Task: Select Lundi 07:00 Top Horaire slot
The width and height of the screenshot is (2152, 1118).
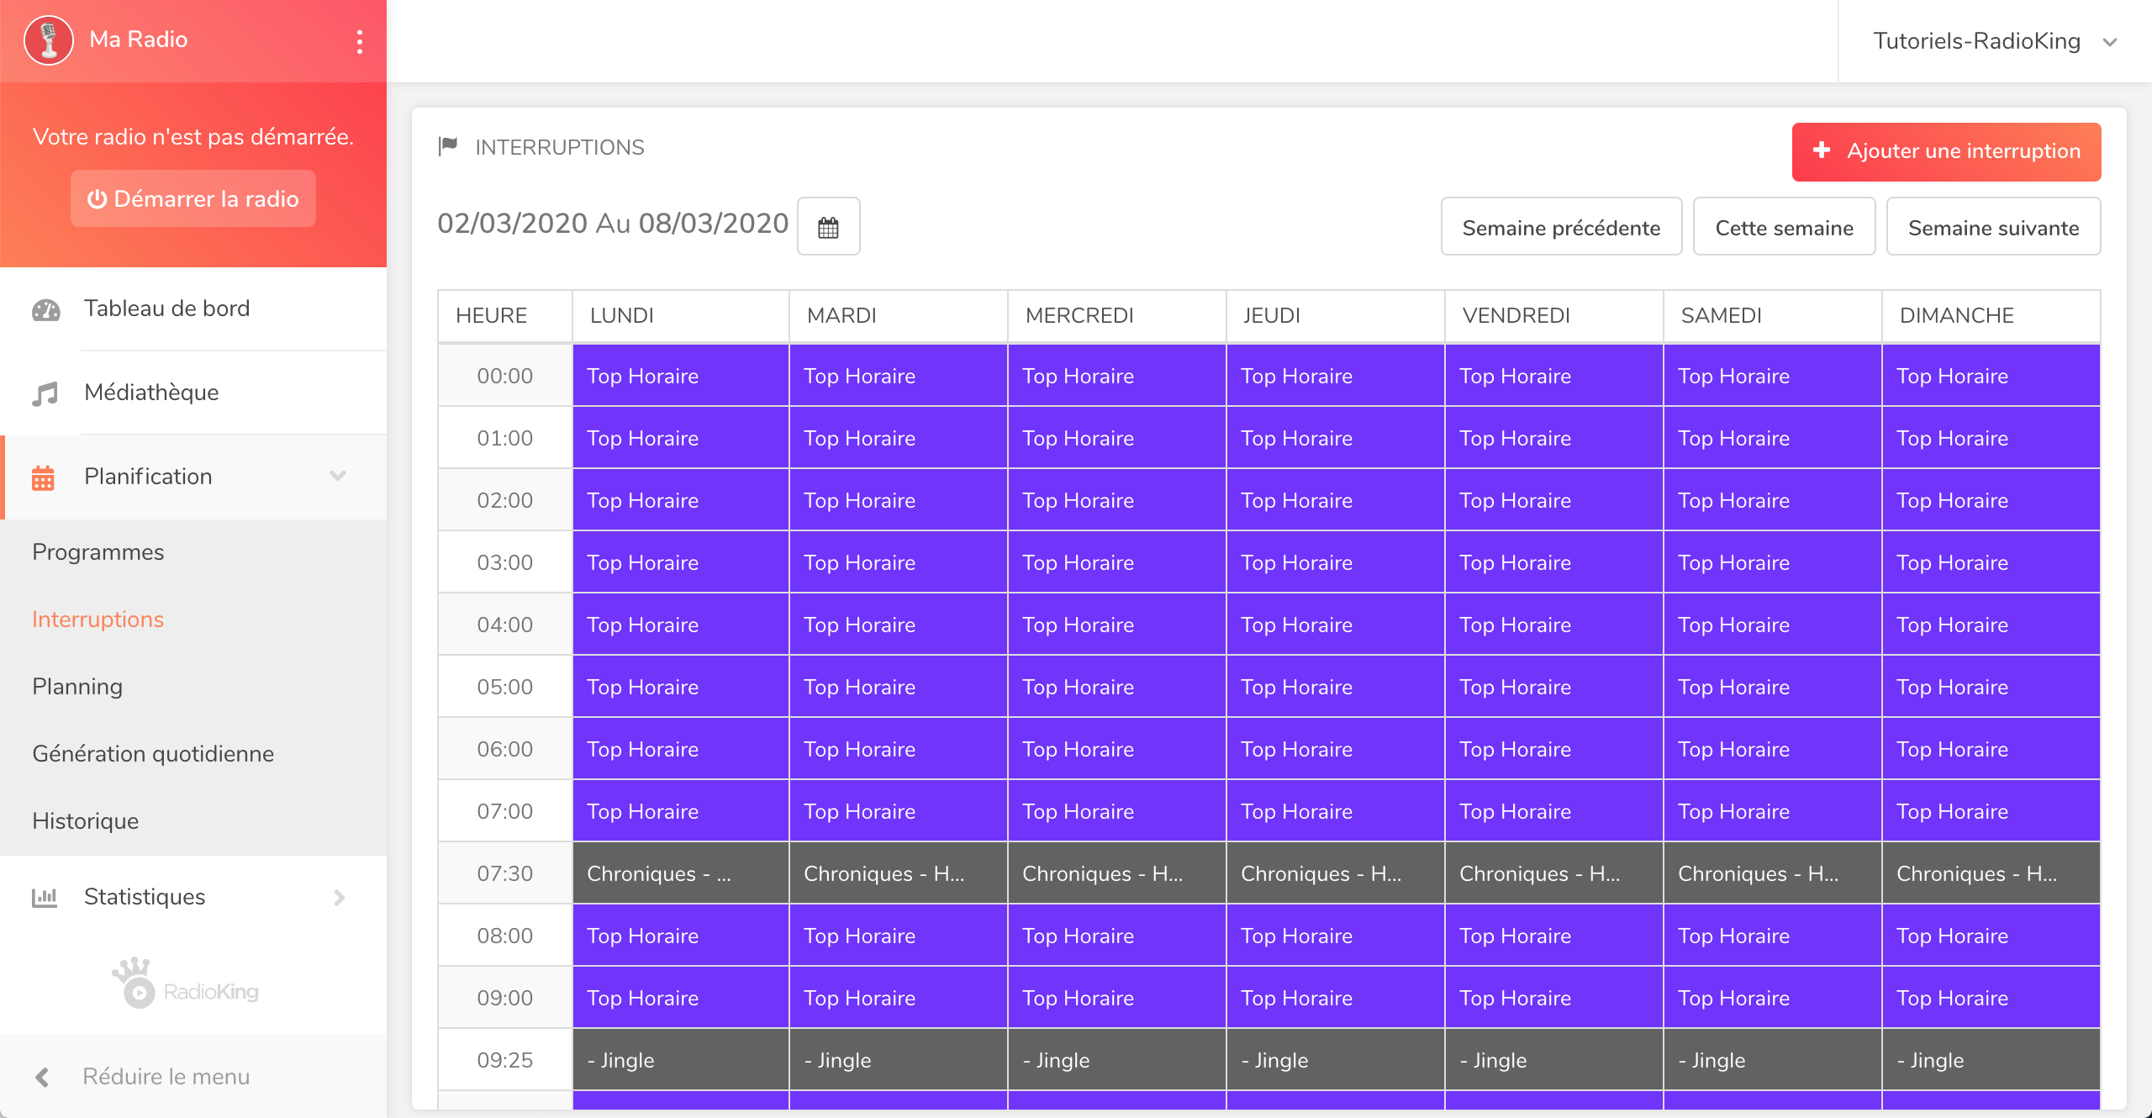Action: coord(681,811)
